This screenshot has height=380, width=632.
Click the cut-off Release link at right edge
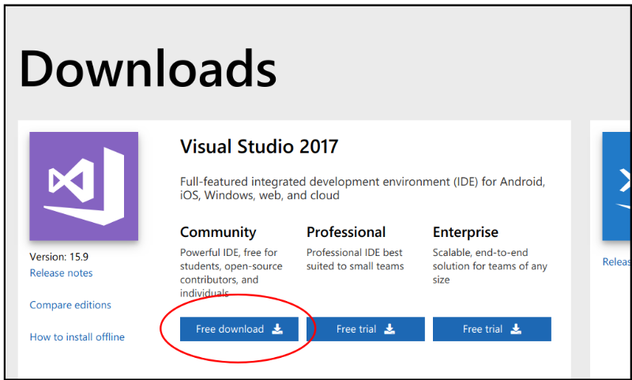(x=617, y=261)
